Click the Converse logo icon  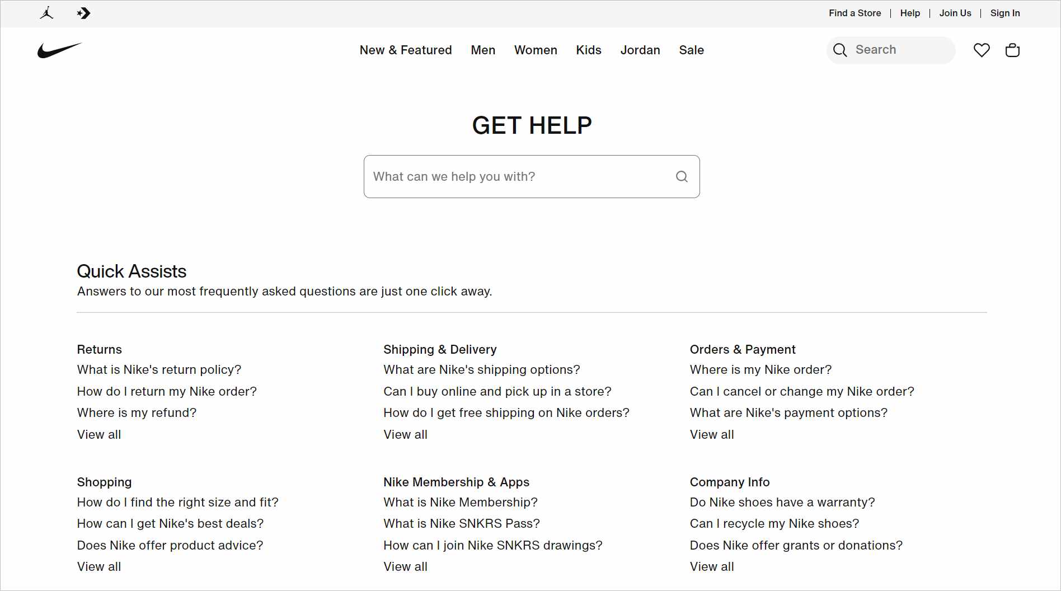tap(83, 13)
